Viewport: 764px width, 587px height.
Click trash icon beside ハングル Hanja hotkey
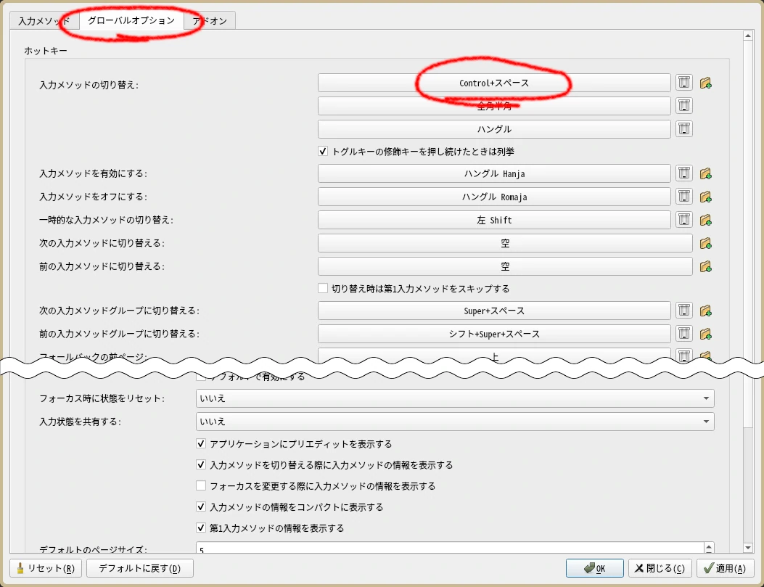(683, 173)
